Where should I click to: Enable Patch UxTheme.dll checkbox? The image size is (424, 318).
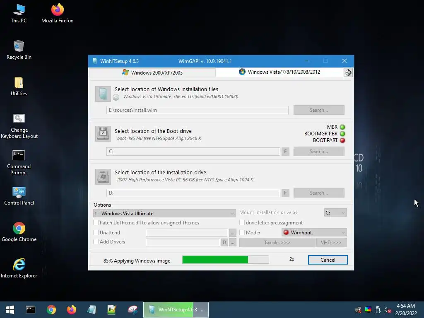click(x=96, y=222)
